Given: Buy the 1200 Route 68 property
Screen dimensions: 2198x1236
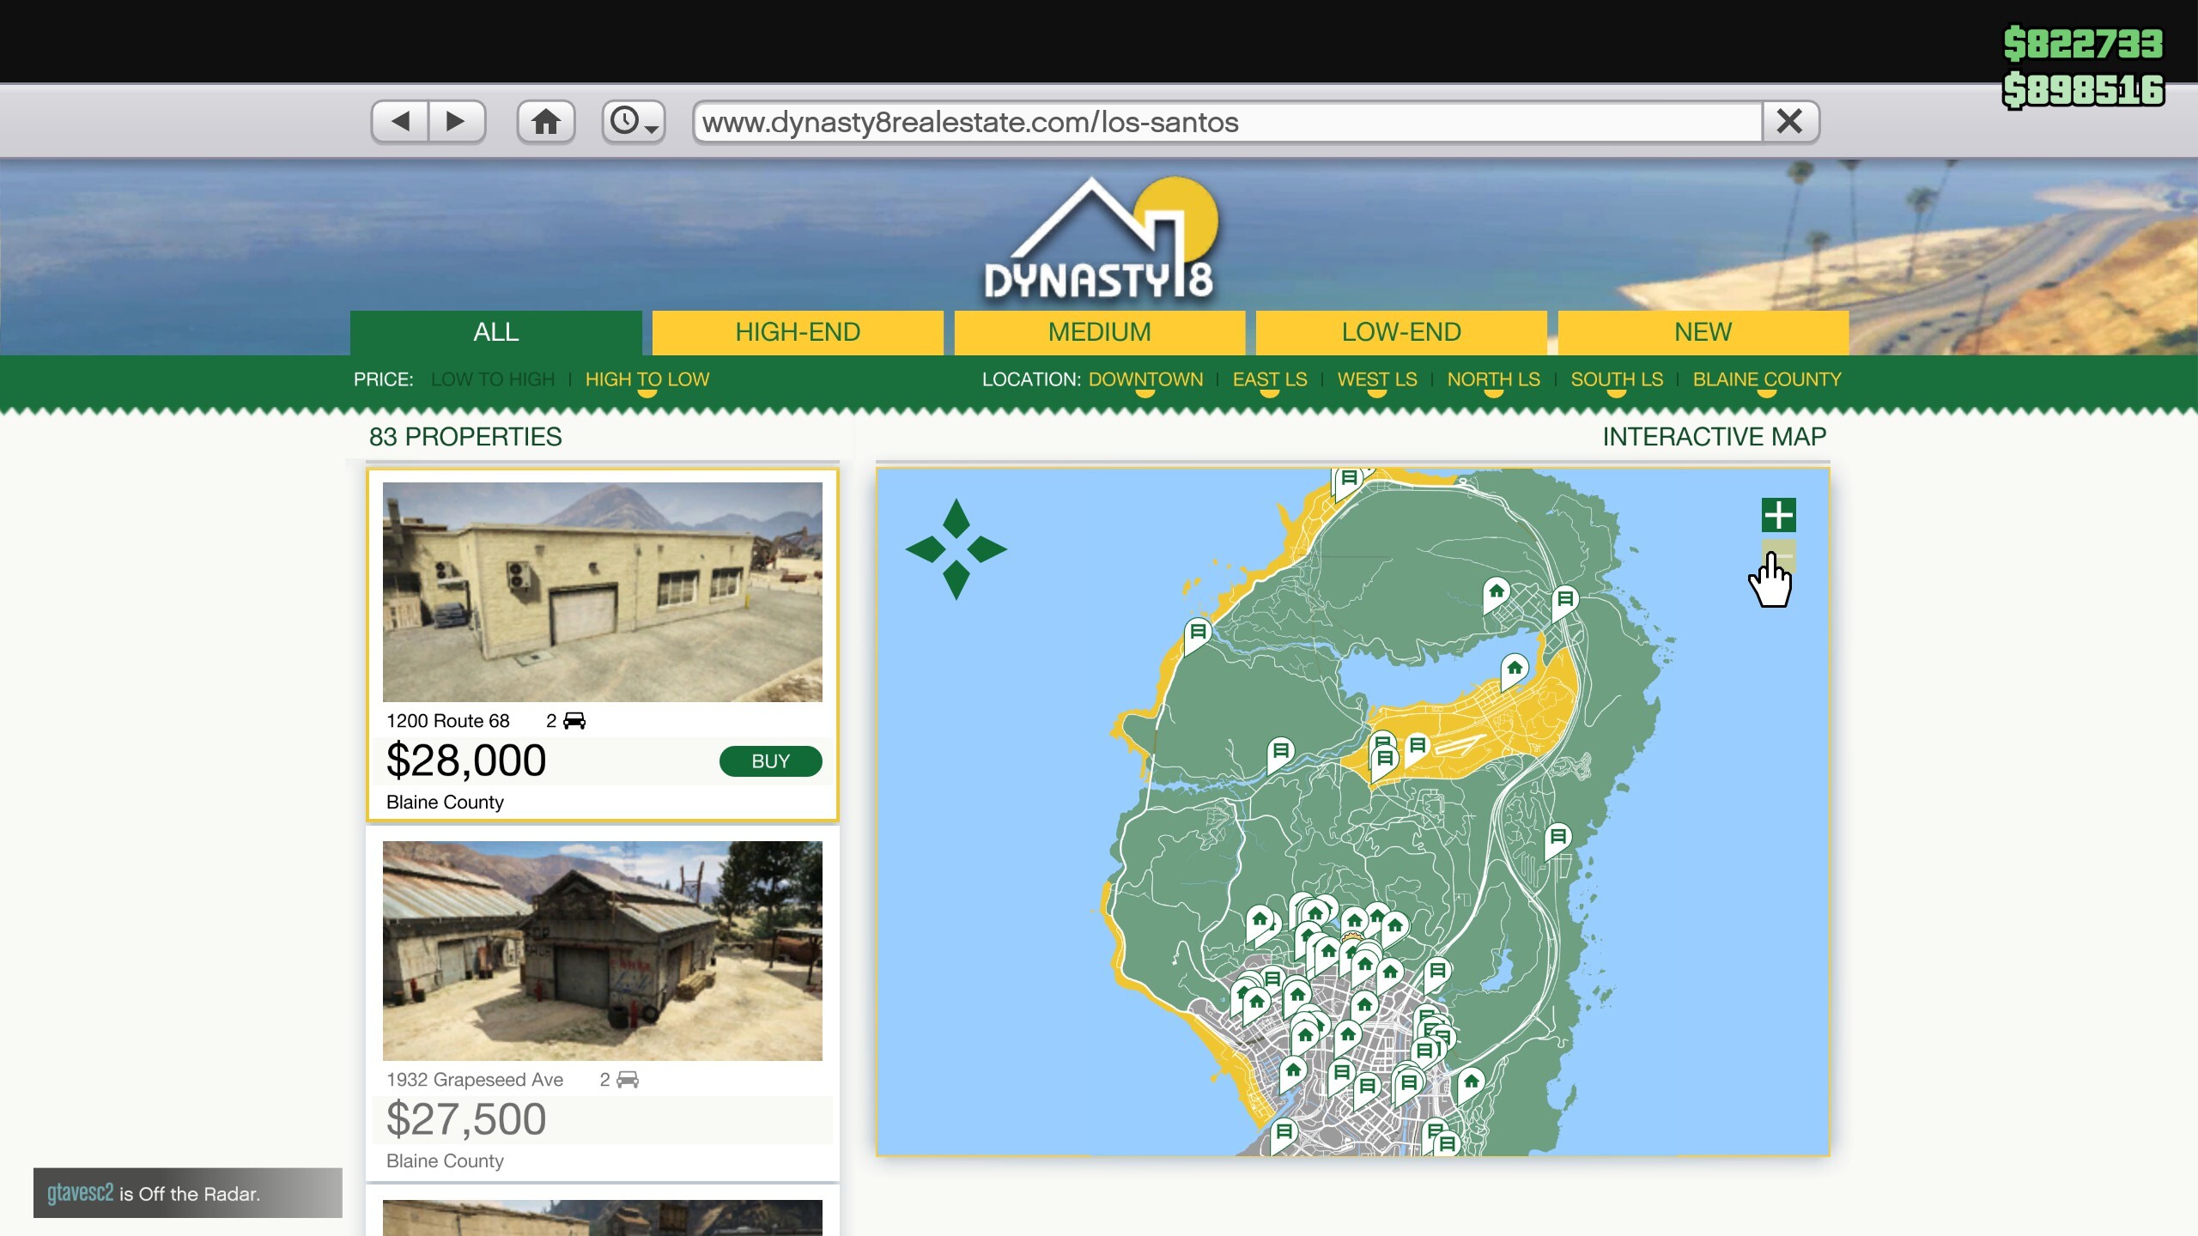Looking at the screenshot, I should coord(770,760).
